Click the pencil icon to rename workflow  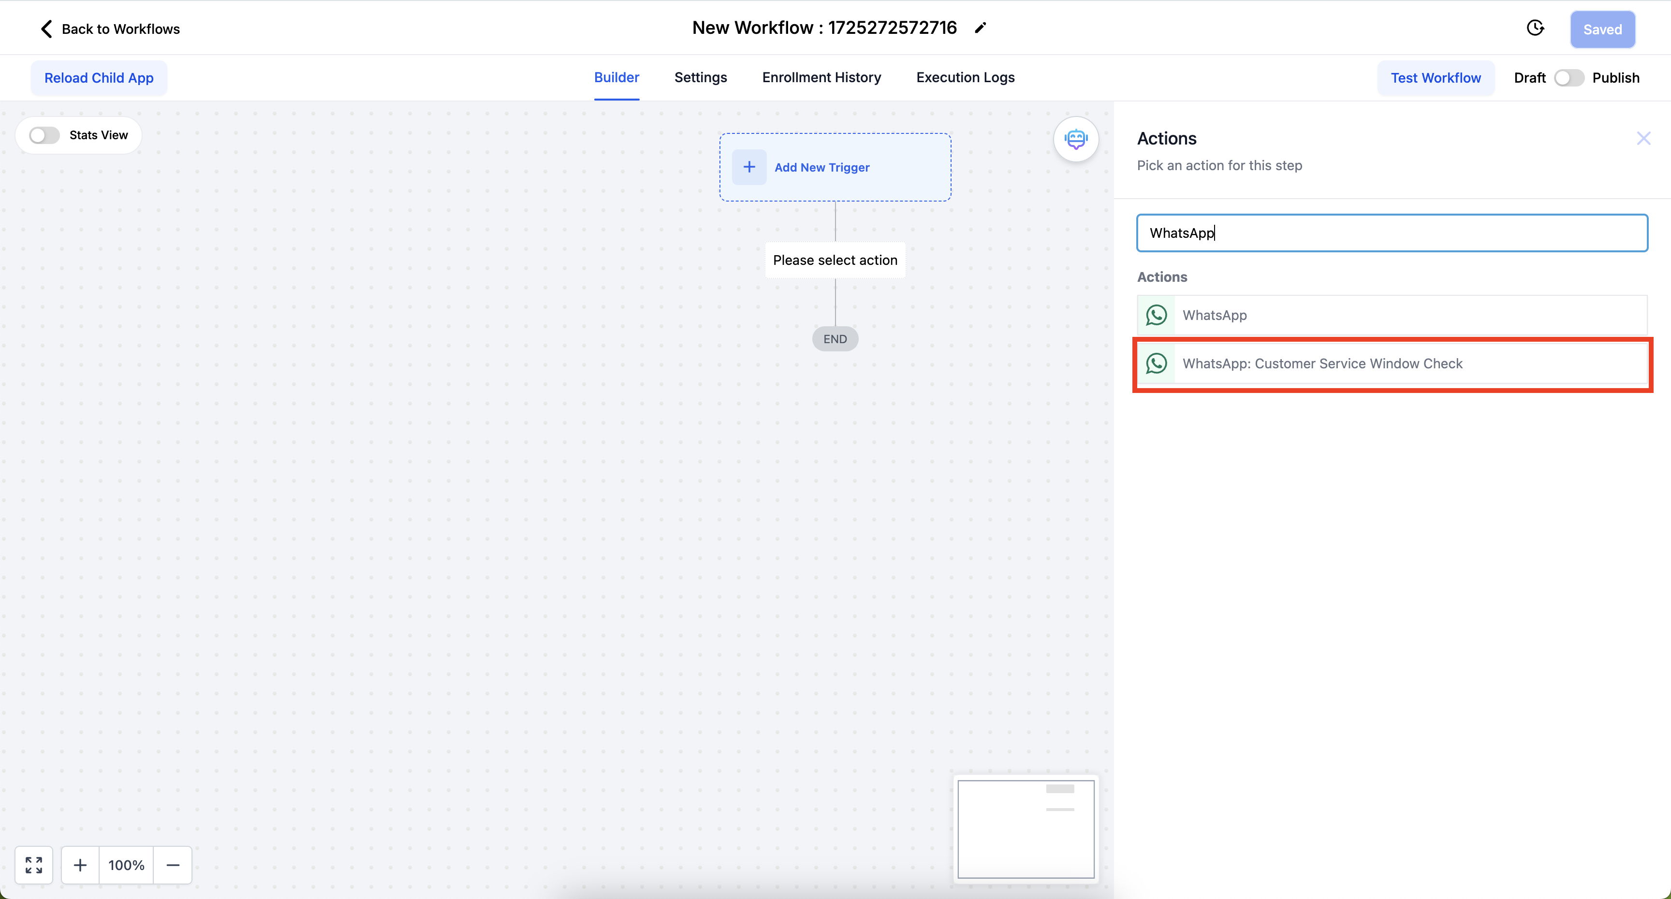point(980,28)
